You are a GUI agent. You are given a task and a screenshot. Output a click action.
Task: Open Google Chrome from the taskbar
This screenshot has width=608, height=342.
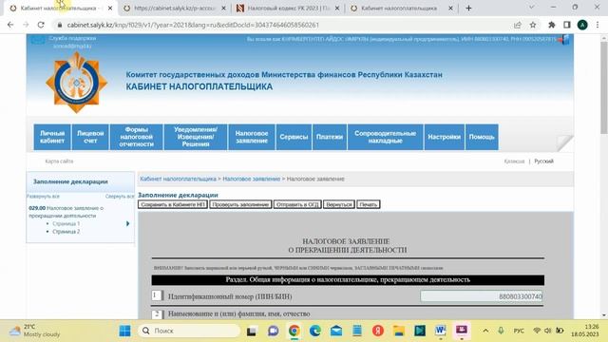tap(294, 331)
